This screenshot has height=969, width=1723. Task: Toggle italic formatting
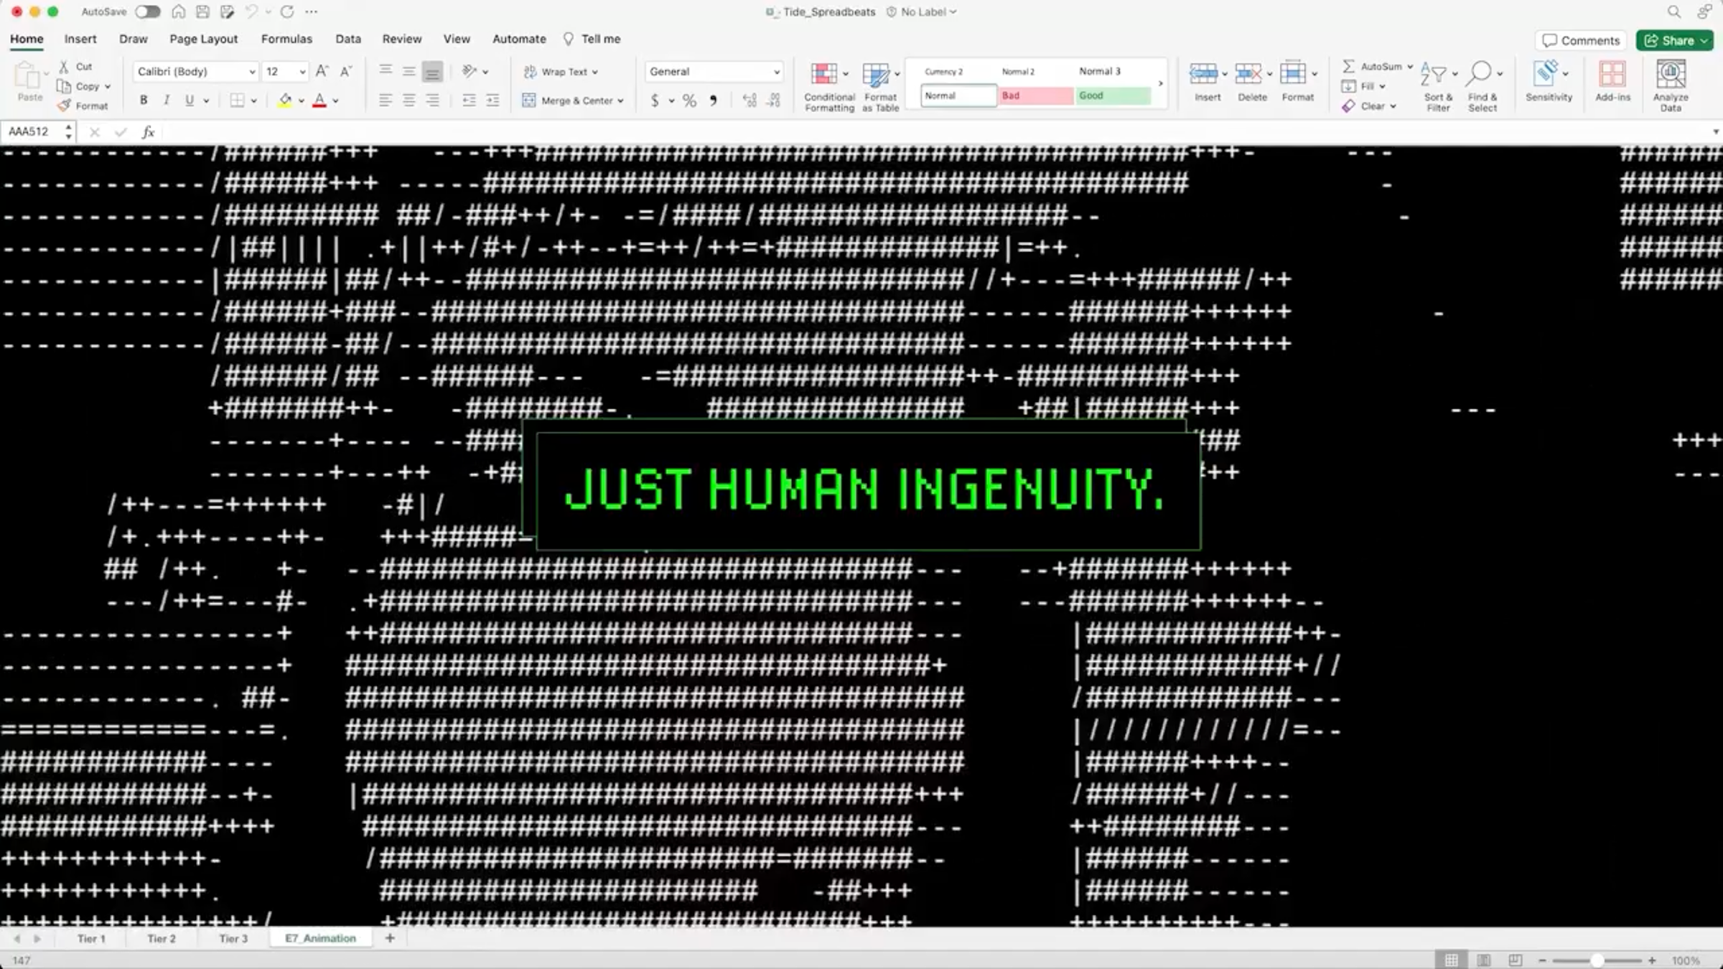click(x=167, y=100)
